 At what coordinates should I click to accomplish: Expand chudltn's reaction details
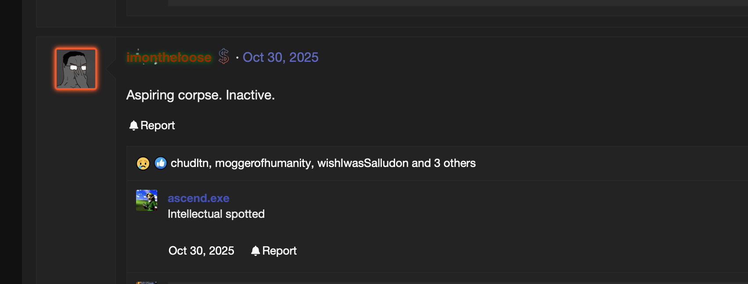pos(191,163)
